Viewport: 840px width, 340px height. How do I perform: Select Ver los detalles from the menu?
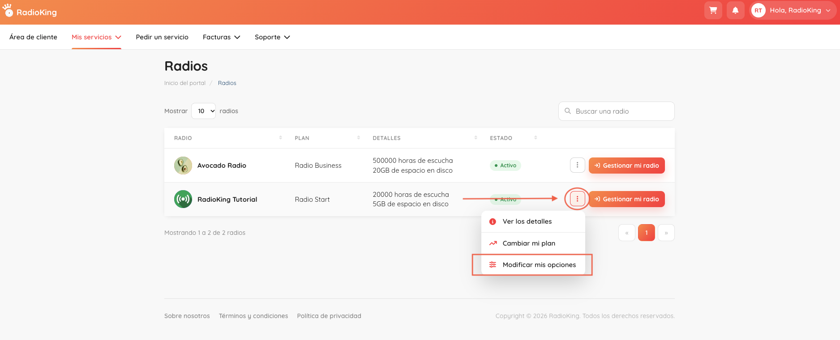point(533,221)
